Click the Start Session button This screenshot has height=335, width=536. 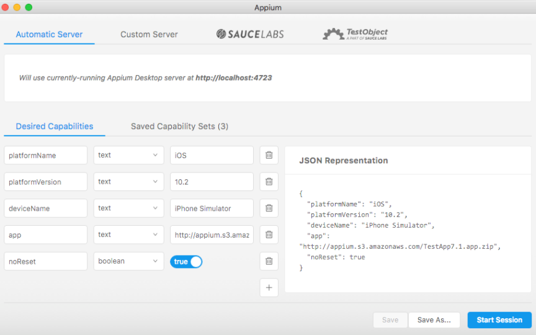tap(499, 320)
